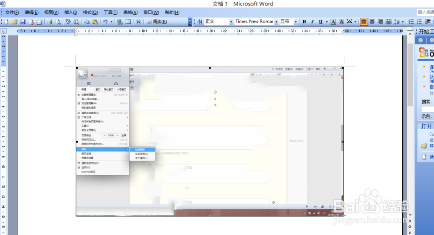Open the 插入(I) menu

(x=71, y=13)
